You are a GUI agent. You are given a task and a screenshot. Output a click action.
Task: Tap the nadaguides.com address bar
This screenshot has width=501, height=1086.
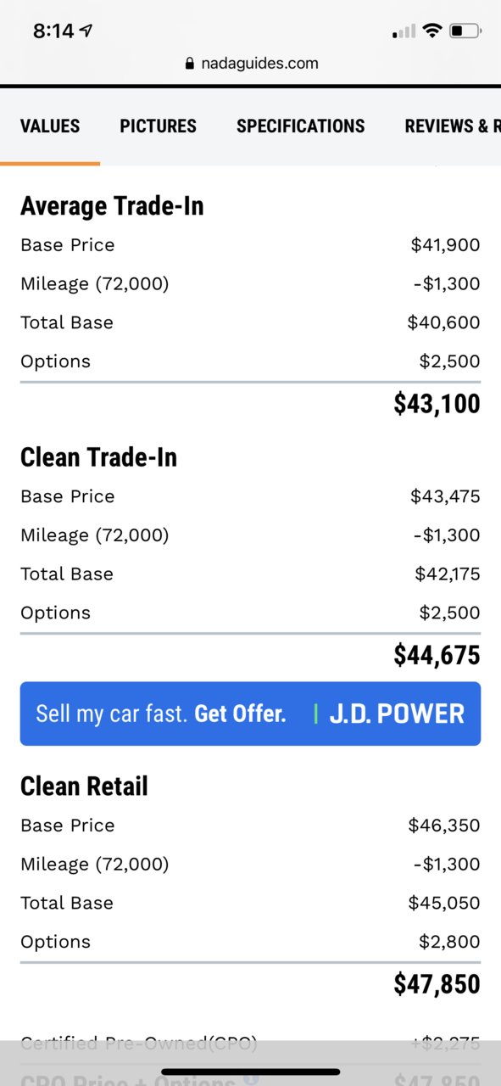pos(251,64)
